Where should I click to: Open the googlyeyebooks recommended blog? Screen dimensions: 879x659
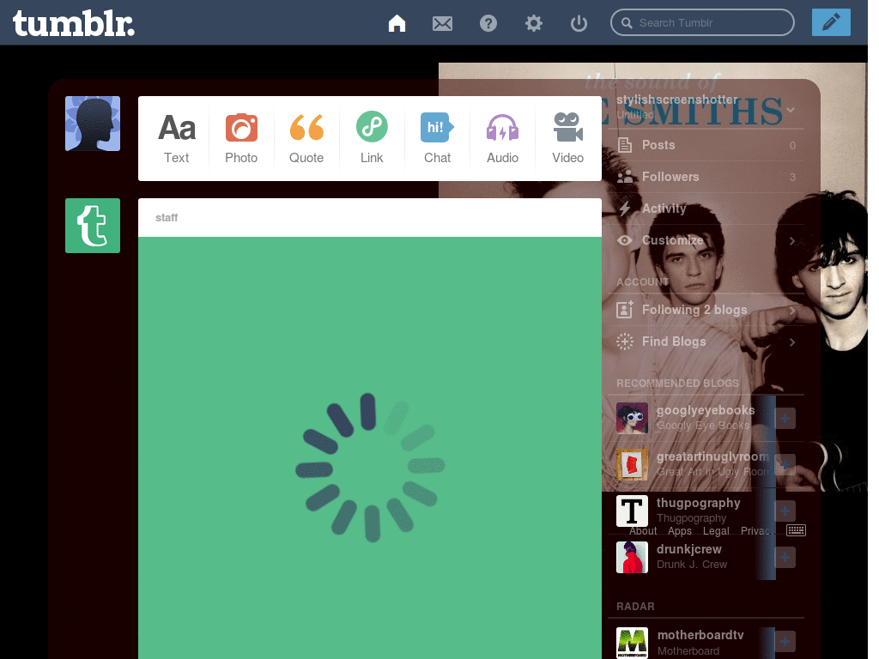tap(706, 410)
